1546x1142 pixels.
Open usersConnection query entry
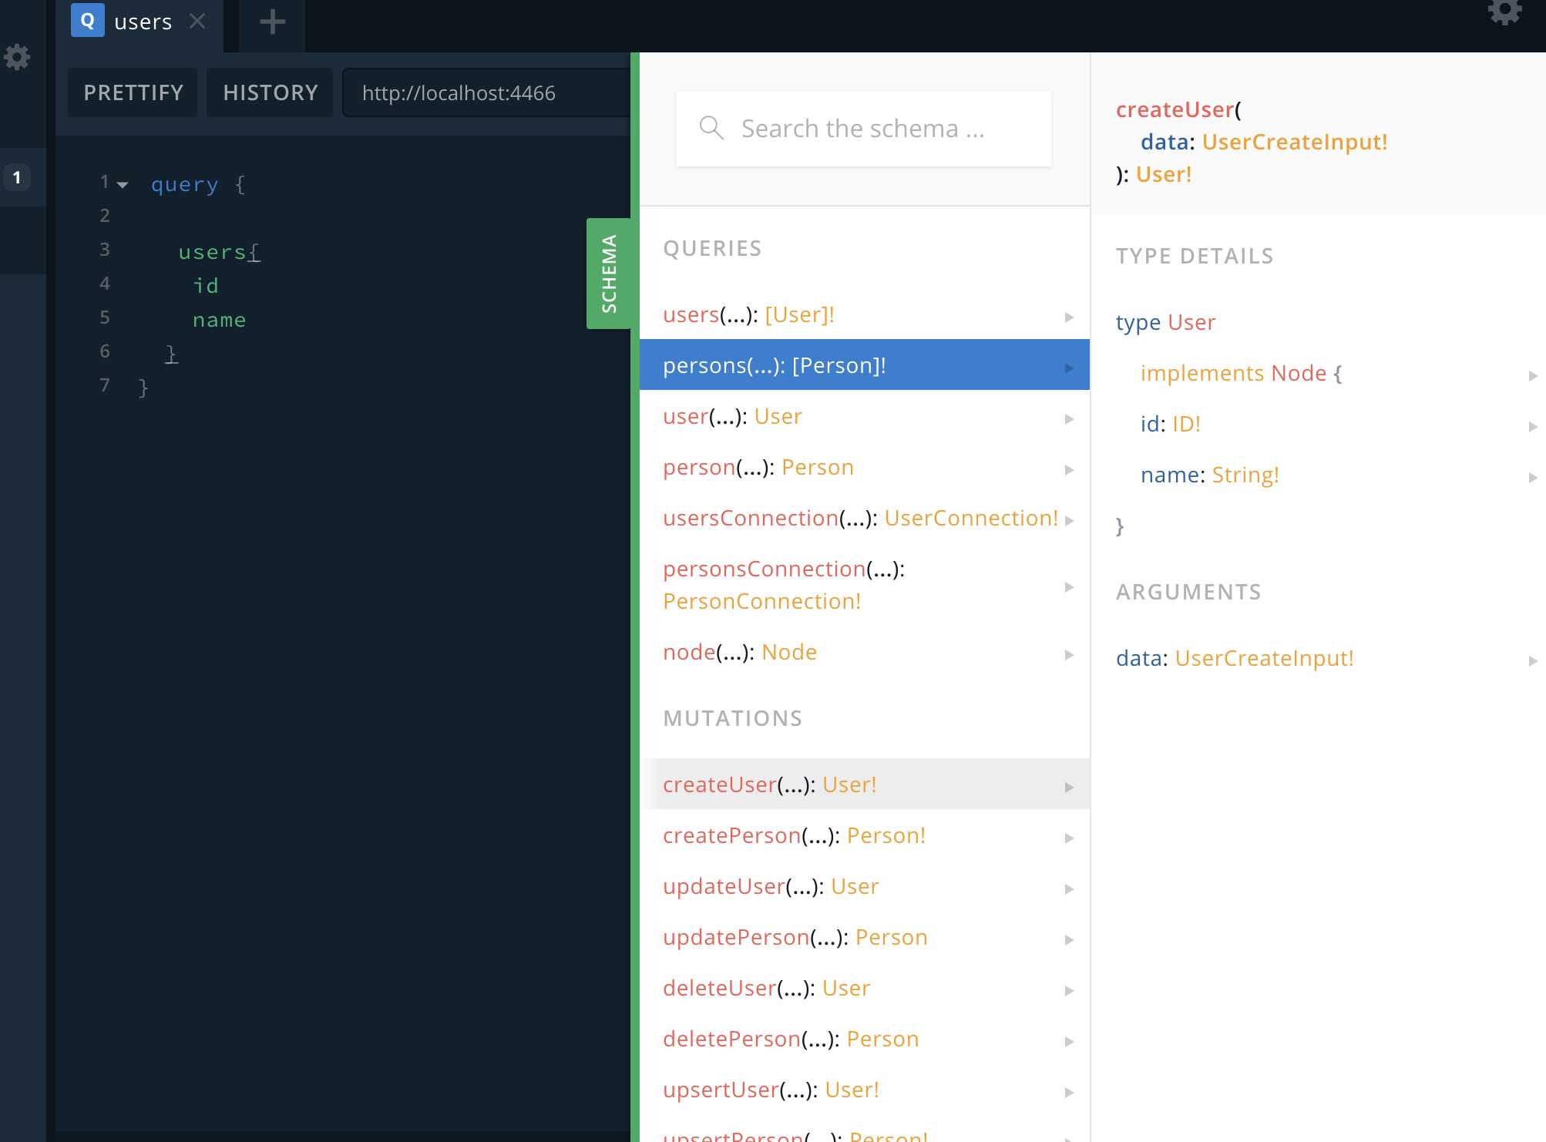point(865,518)
